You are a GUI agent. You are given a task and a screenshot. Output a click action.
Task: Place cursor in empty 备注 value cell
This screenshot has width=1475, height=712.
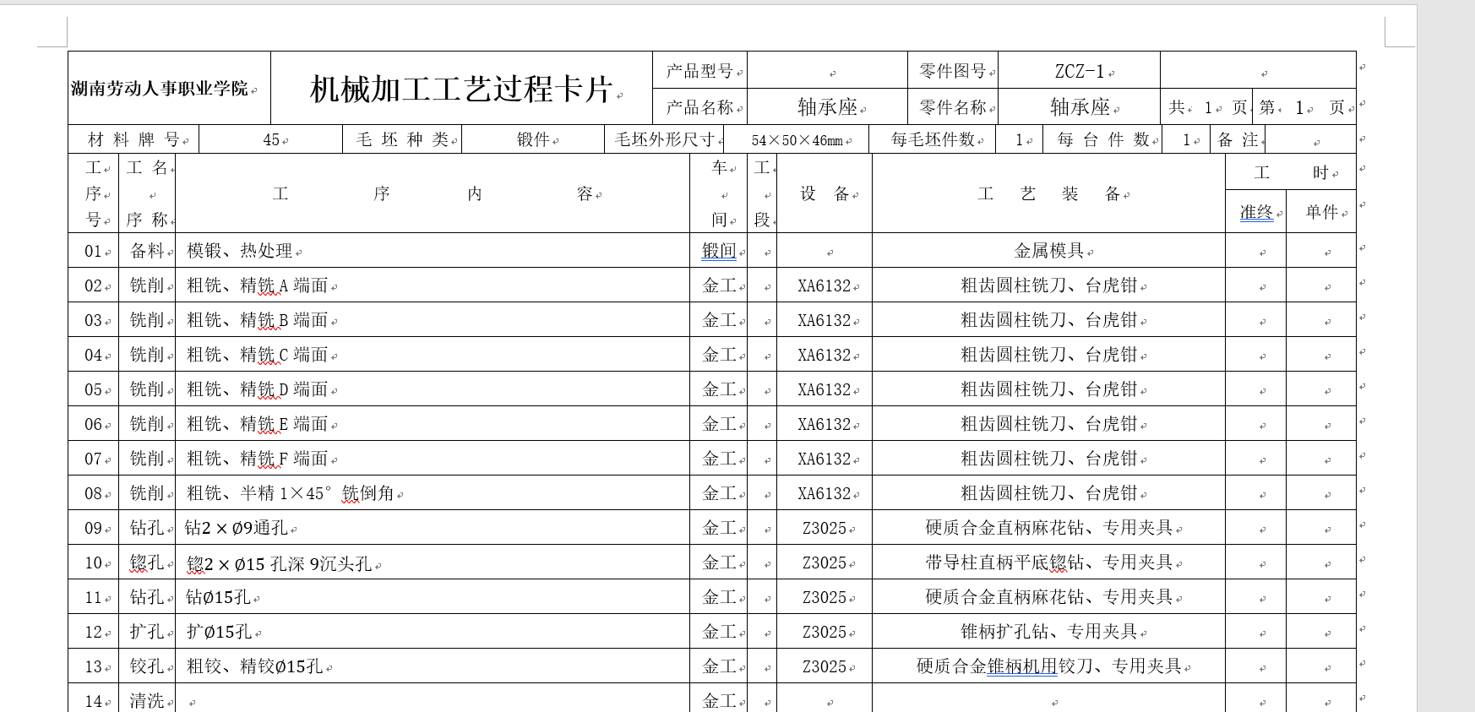[x=1310, y=140]
